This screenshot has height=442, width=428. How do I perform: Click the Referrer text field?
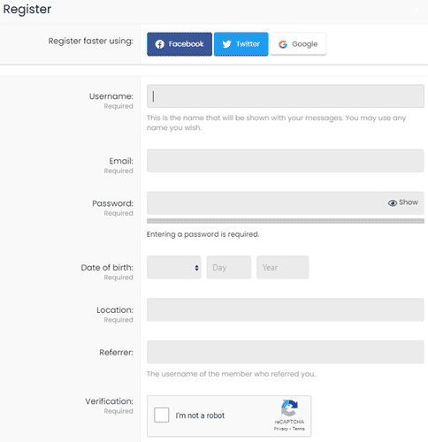point(286,352)
